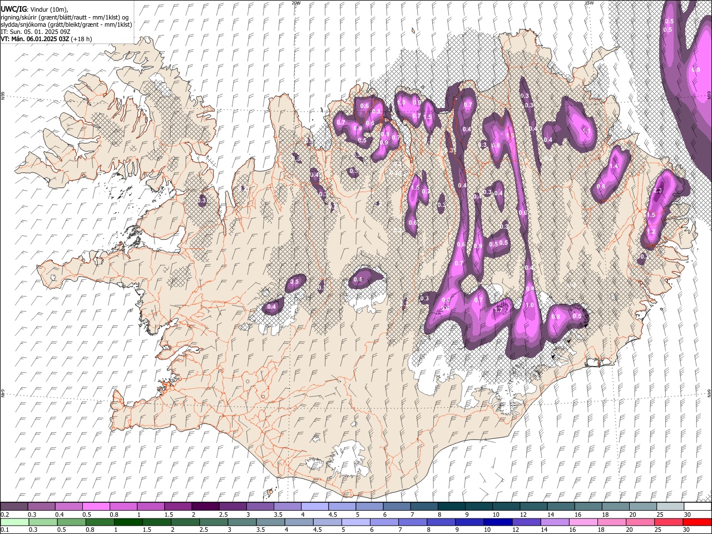Pick the darkest green 1–1.5 swatch in bottom legend row

click(x=128, y=522)
